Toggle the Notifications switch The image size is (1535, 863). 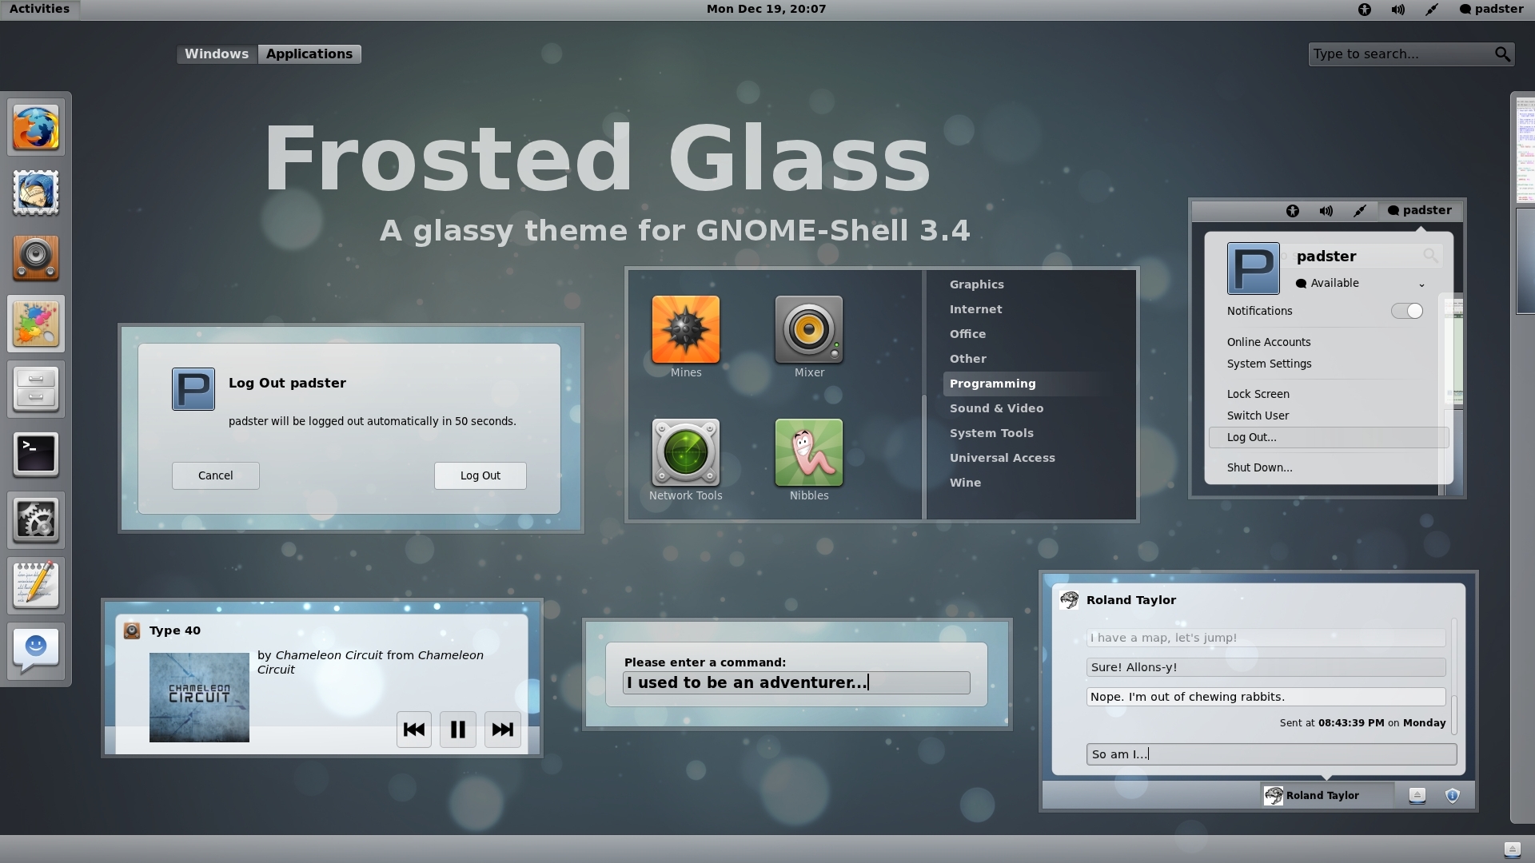click(x=1407, y=312)
